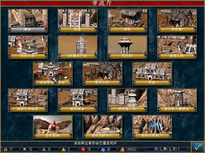This screenshot has width=205, height=153.
Task: Select the 饭堂 building card
Action: tap(152, 74)
